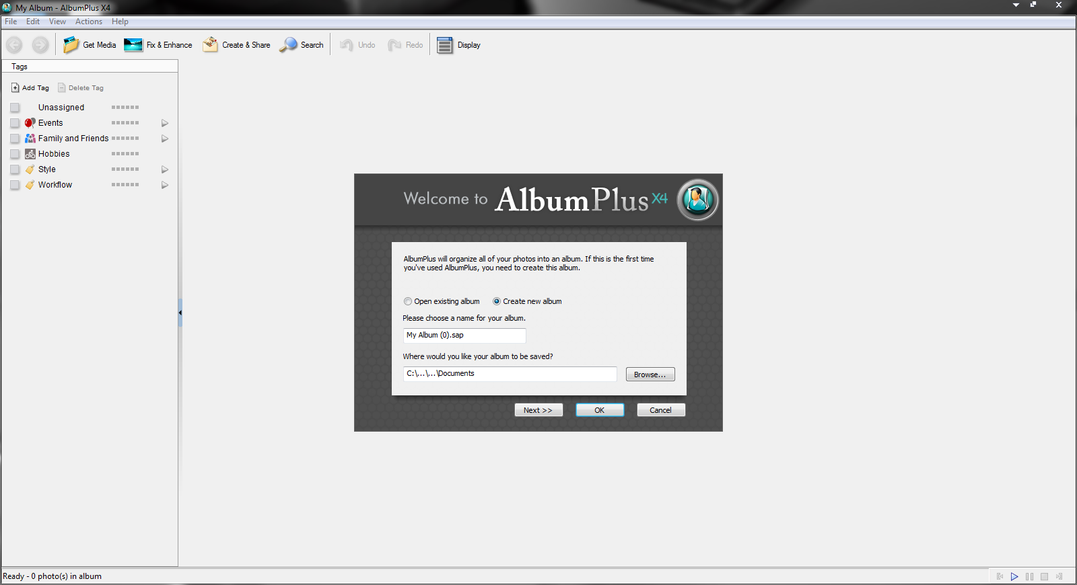Viewport: 1077px width, 585px height.
Task: Click the status text "Ready - 0 photo(s) in album"
Action: click(53, 576)
